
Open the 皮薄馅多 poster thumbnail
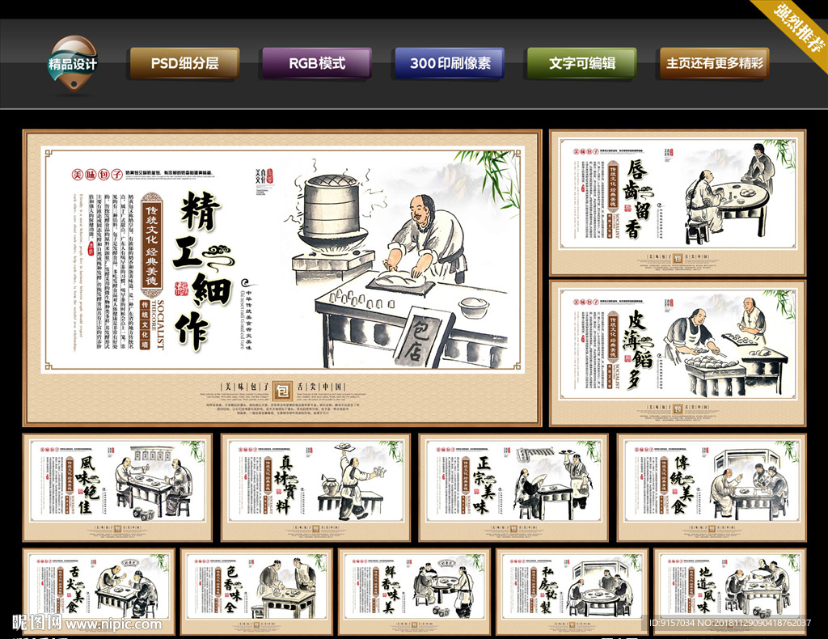pos(678,353)
